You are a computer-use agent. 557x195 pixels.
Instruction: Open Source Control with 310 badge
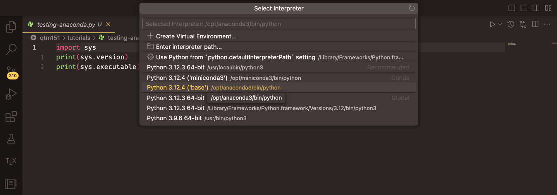coord(11,72)
